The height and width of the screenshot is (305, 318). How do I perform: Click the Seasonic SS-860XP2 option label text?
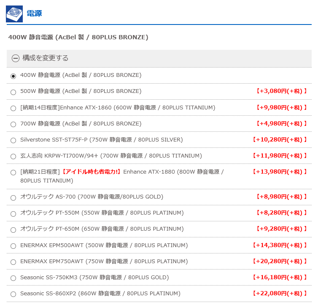point(100,294)
